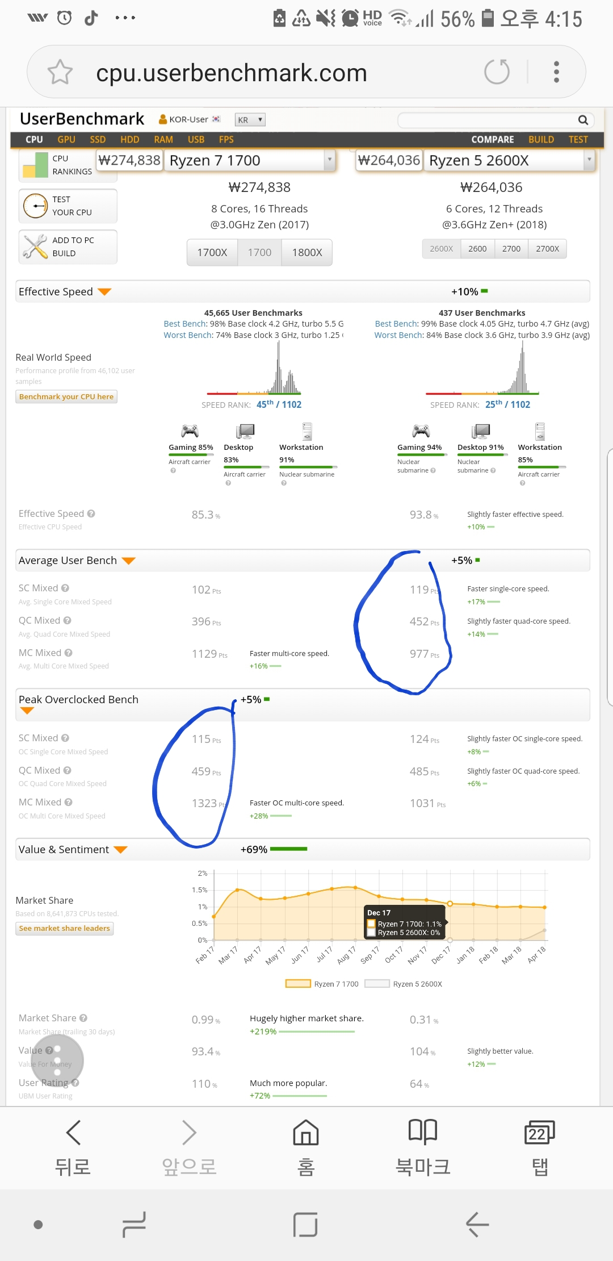The height and width of the screenshot is (1261, 613).
Task: Click Ryzen 7 1700 orange legend swatch
Action: (x=298, y=984)
